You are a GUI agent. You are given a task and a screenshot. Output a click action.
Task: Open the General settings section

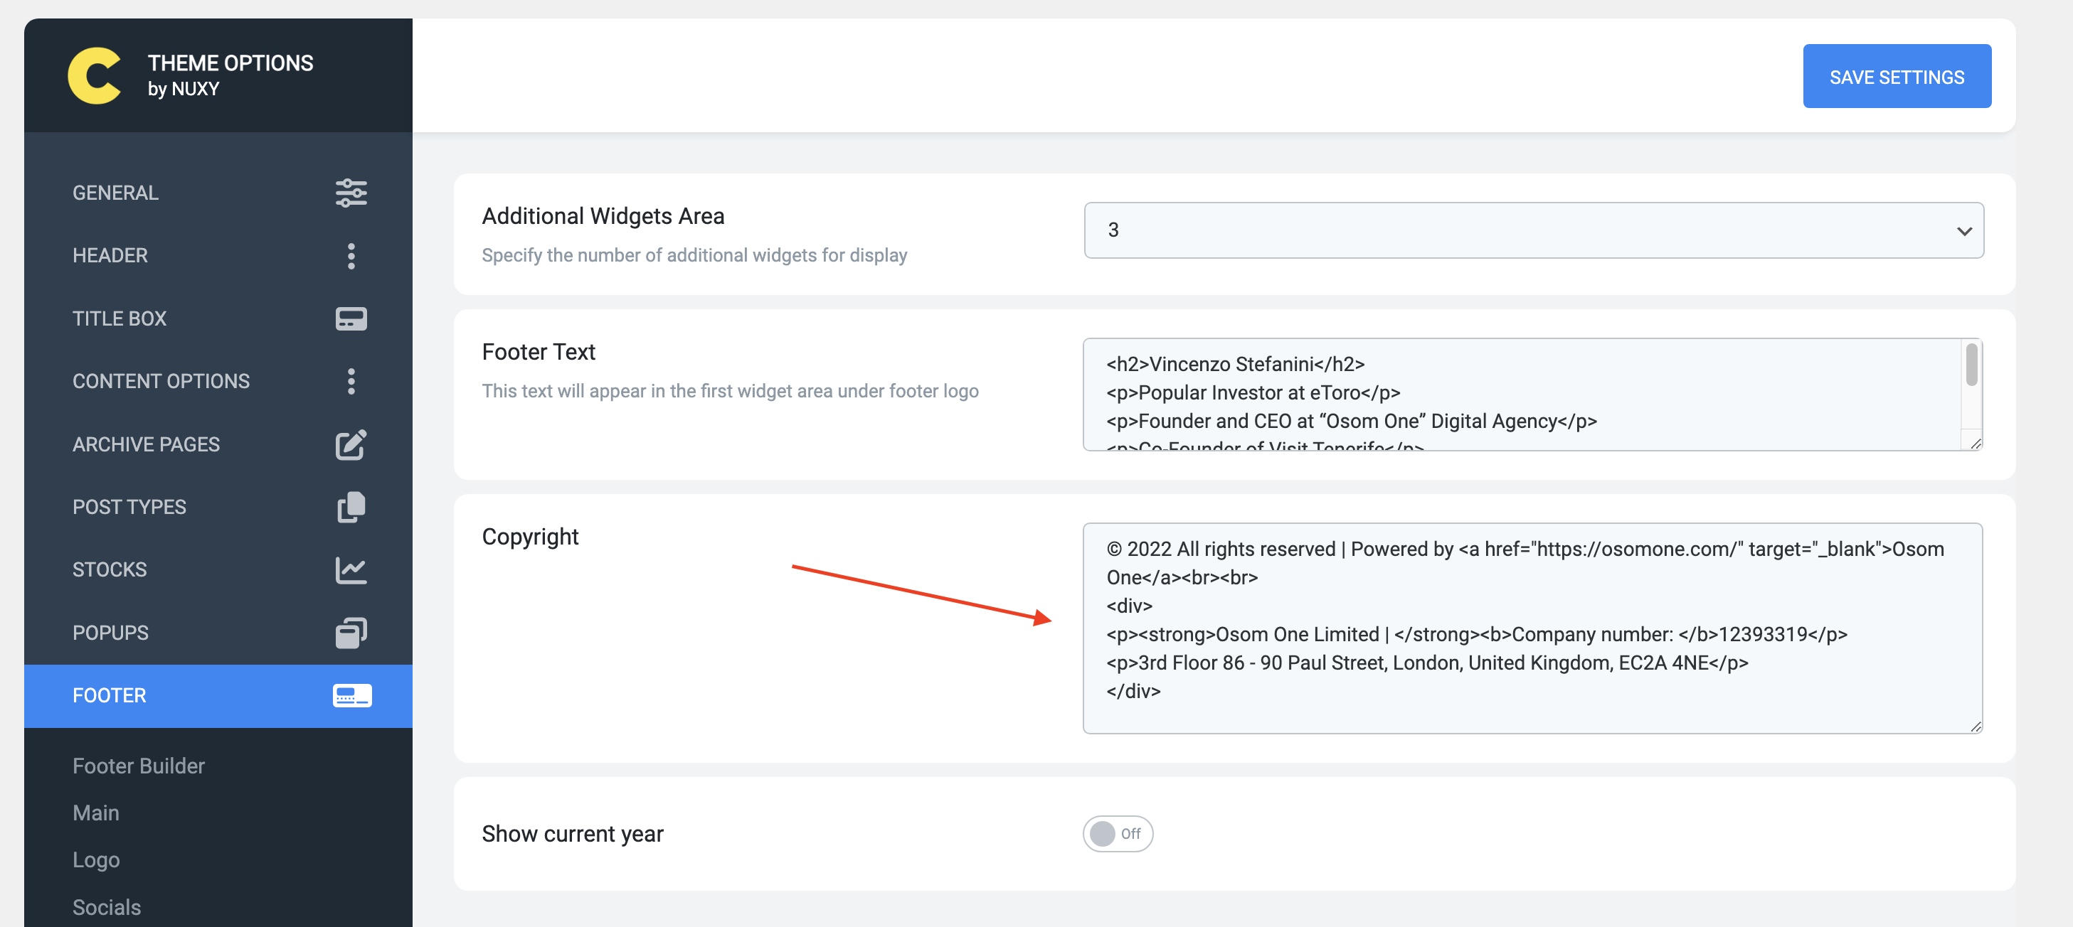(x=218, y=193)
